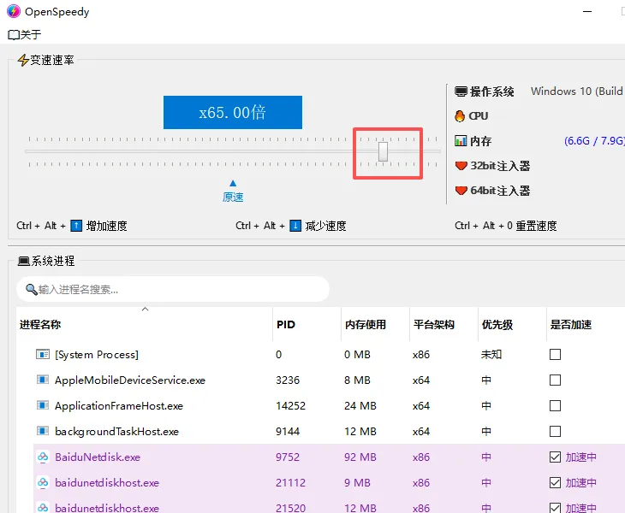This screenshot has height=513, width=625.
Task: Open the 关于 menu
Action: tap(24, 34)
